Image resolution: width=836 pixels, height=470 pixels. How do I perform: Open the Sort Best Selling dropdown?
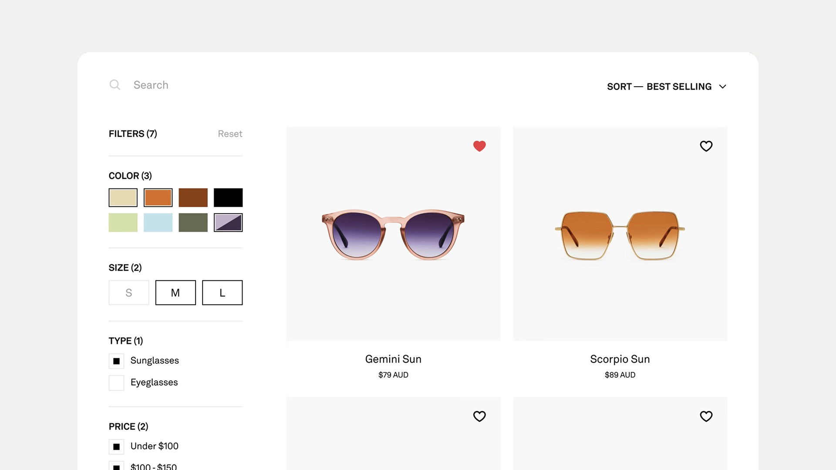click(667, 87)
